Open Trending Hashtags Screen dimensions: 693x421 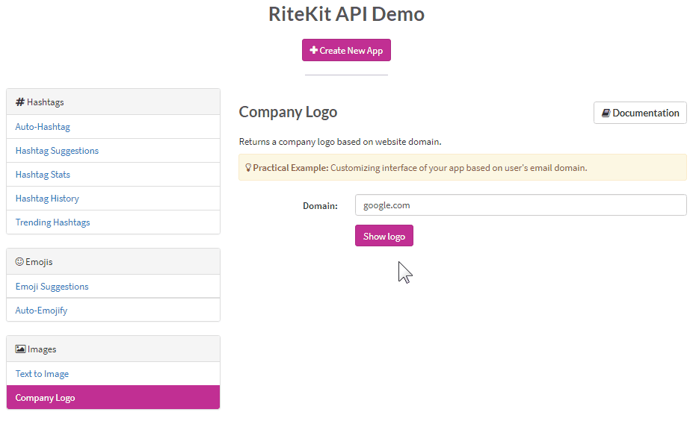point(113,222)
